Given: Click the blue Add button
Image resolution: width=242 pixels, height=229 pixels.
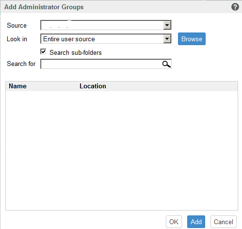Looking at the screenshot, I should click(196, 222).
